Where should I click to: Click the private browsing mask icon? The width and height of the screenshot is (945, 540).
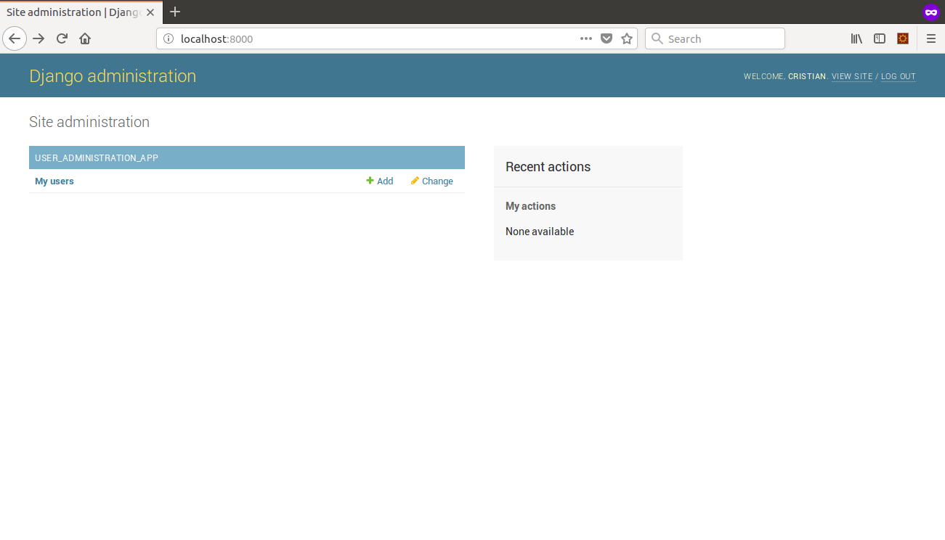tap(931, 12)
